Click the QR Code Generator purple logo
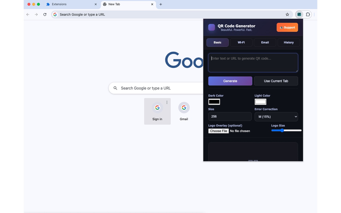This screenshot has width=341, height=213. click(212, 27)
